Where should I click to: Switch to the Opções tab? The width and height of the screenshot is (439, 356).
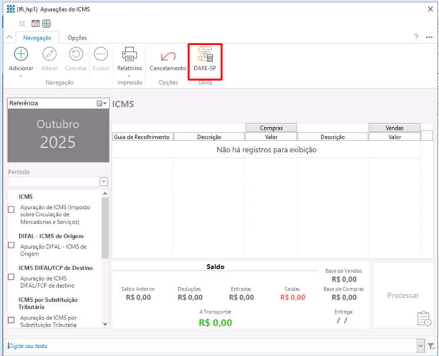point(77,38)
